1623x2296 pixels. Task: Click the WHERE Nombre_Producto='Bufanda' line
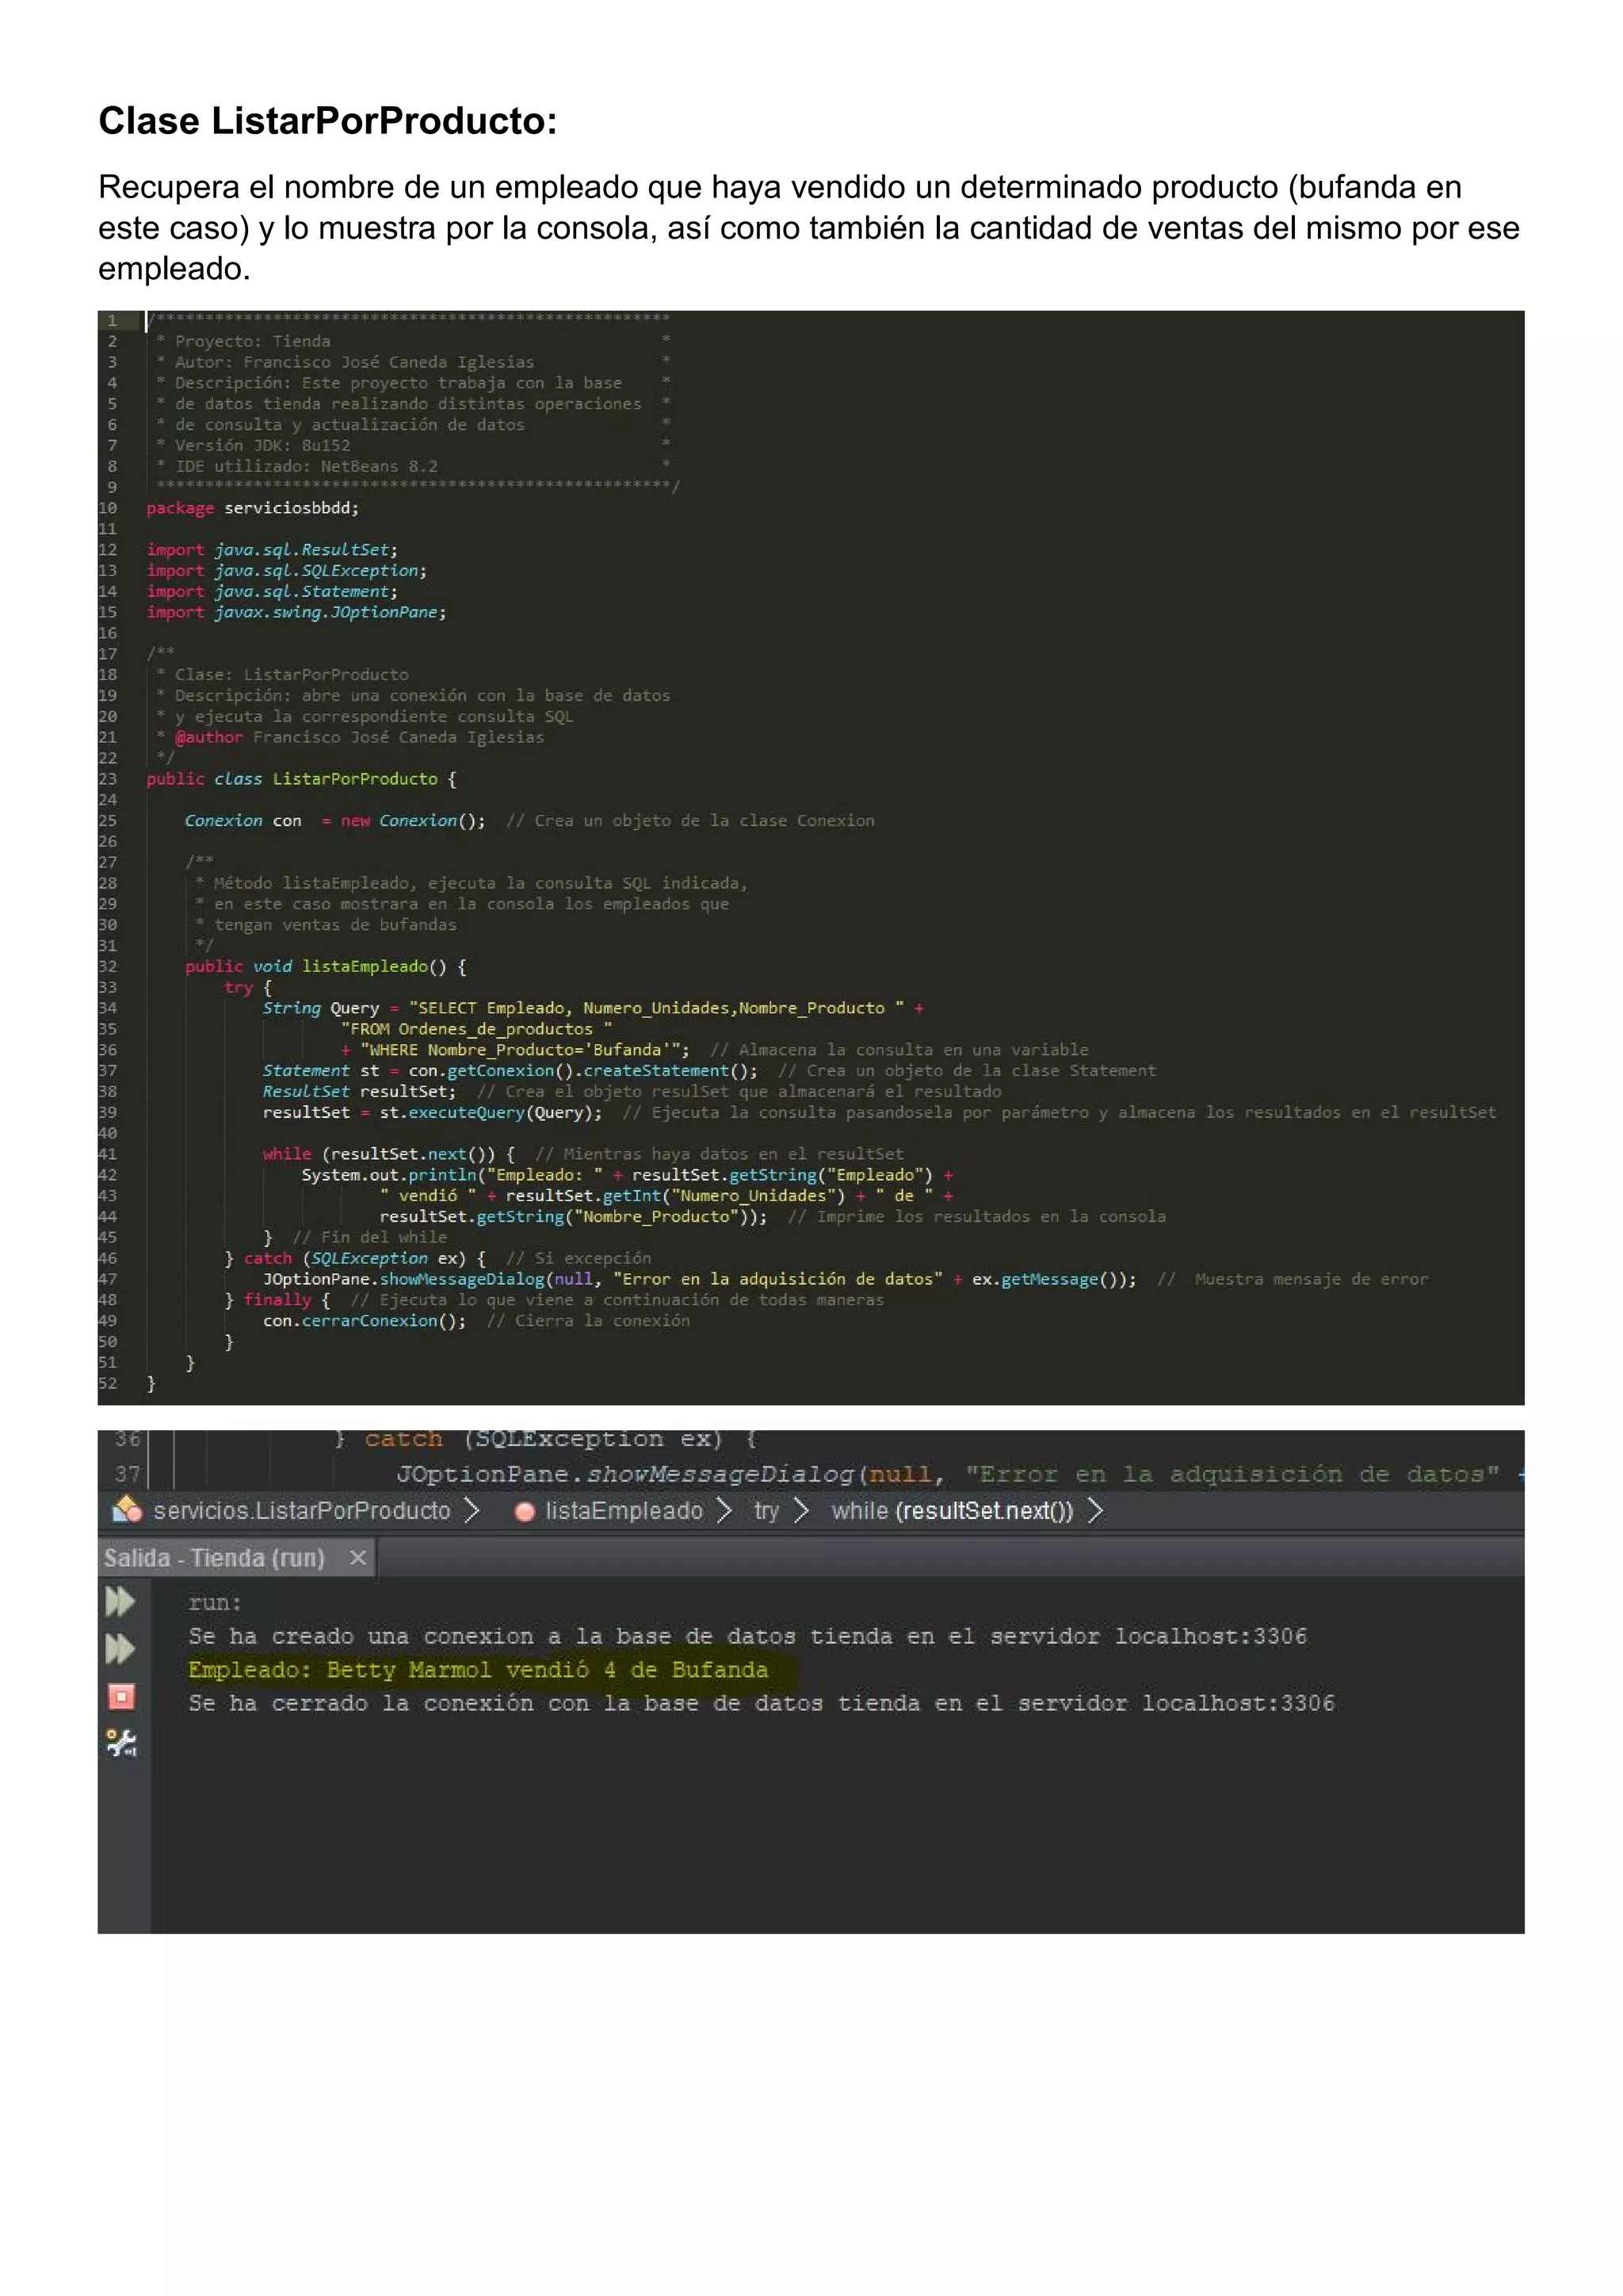click(516, 1050)
